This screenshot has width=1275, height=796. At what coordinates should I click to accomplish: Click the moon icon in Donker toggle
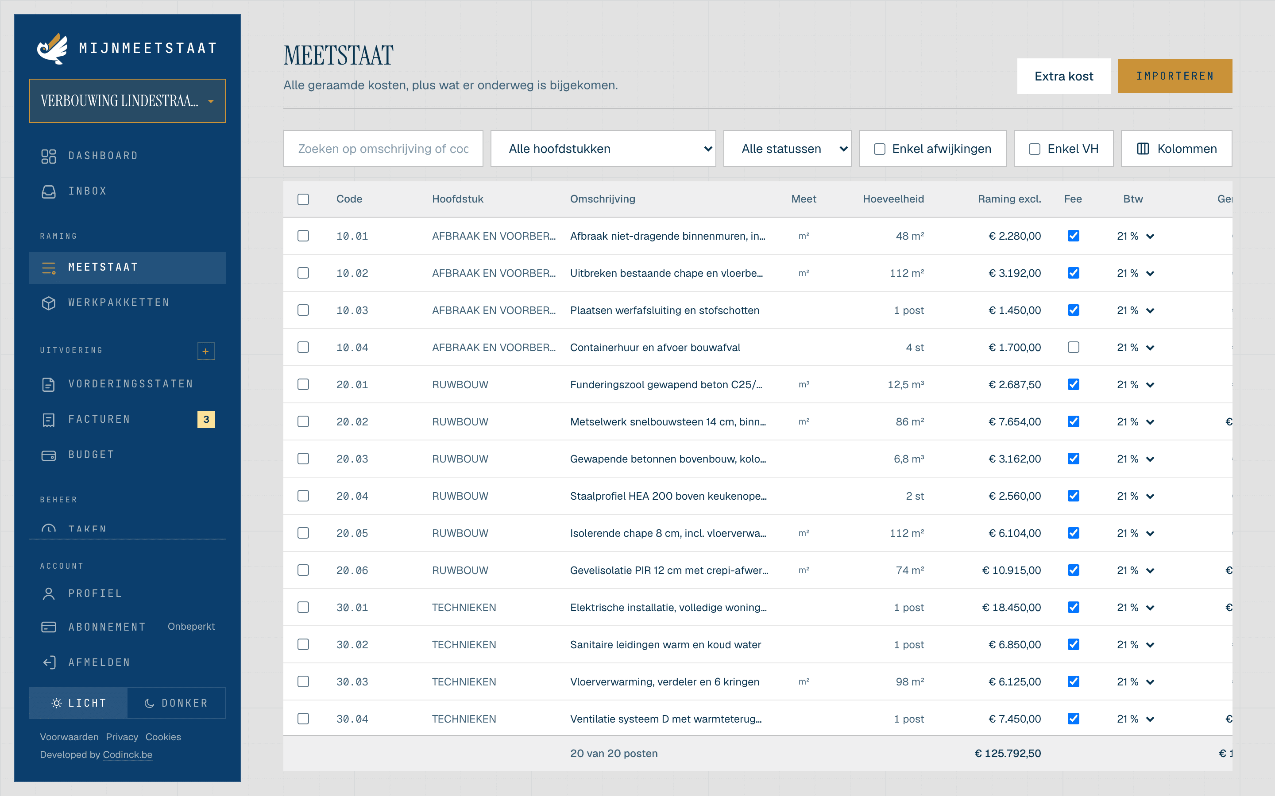[x=150, y=703]
